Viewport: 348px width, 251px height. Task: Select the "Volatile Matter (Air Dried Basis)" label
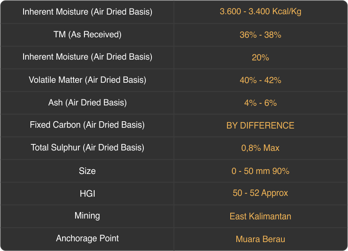click(87, 80)
